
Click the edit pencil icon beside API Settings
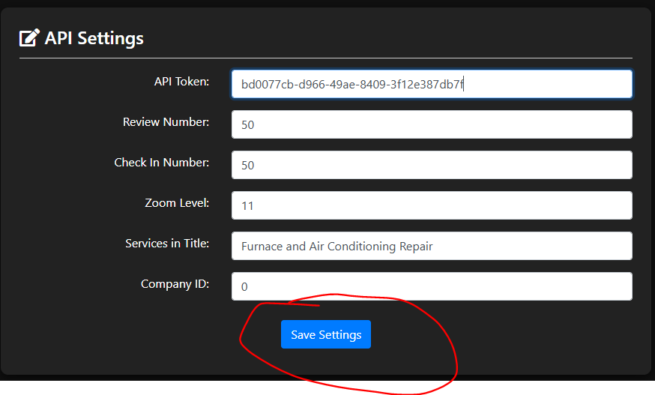29,37
